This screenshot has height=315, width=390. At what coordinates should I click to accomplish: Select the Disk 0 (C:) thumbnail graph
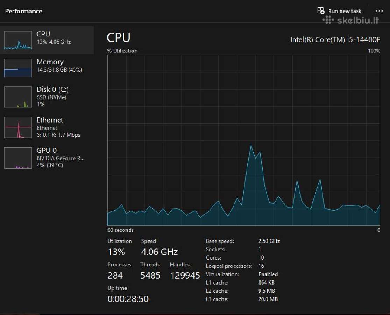pos(18,97)
